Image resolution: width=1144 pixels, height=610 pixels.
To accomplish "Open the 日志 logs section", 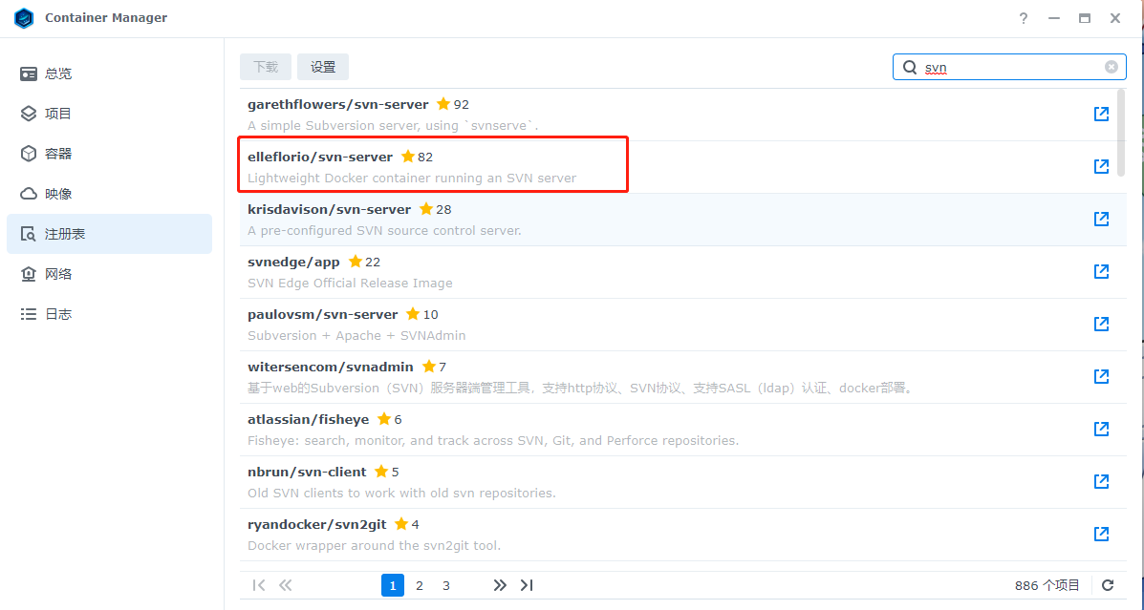I will coord(110,314).
